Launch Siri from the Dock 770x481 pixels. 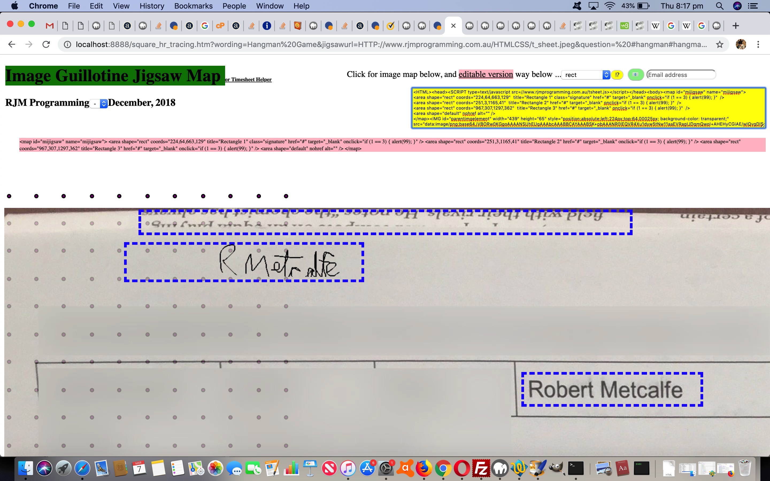pos(45,468)
